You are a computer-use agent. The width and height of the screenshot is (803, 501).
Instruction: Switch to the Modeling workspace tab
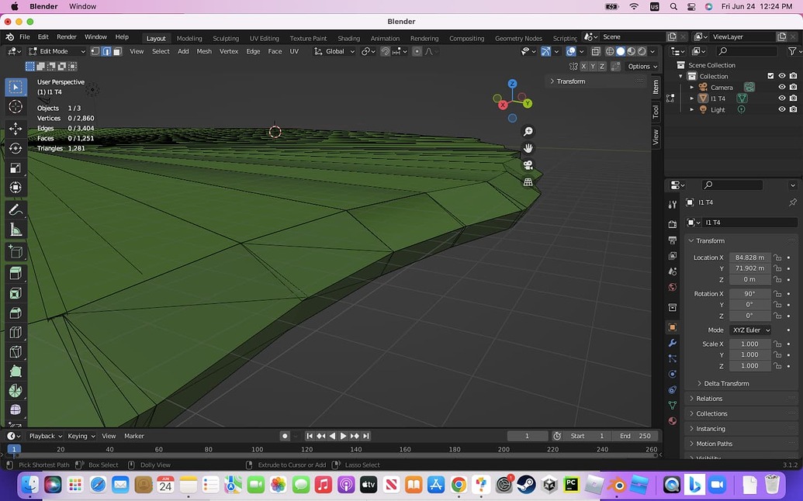(189, 38)
